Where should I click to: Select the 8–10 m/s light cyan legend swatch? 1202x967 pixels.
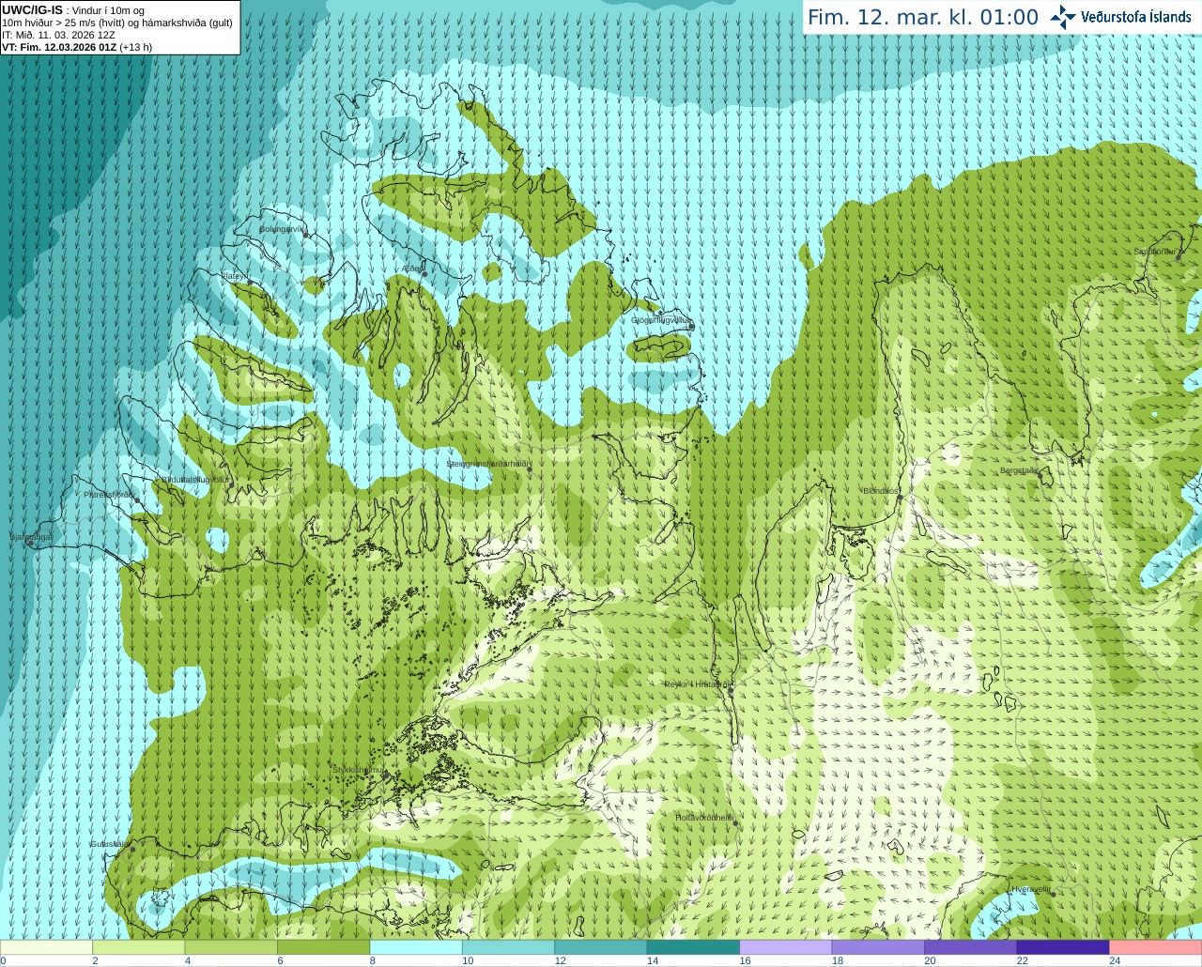pos(416,946)
